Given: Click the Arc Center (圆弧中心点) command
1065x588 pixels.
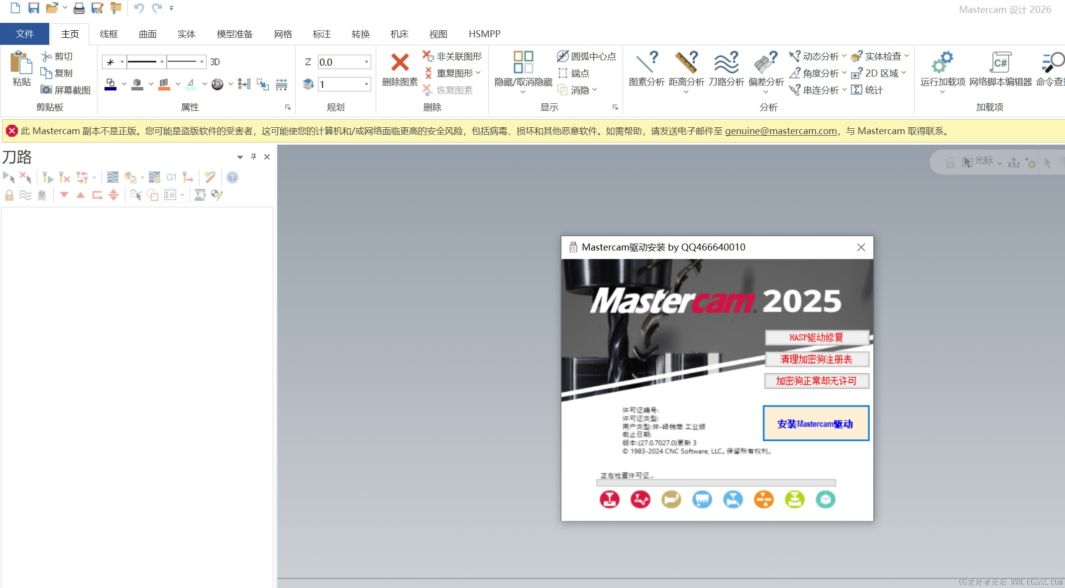Looking at the screenshot, I should (x=586, y=56).
